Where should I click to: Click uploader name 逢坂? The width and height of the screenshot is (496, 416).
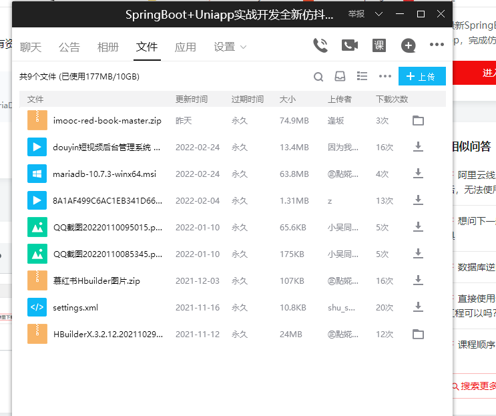point(336,121)
